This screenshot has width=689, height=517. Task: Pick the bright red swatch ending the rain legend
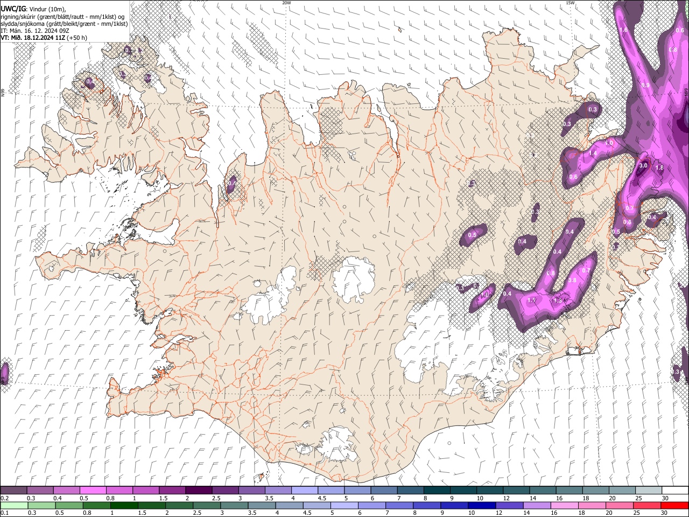tap(674, 505)
